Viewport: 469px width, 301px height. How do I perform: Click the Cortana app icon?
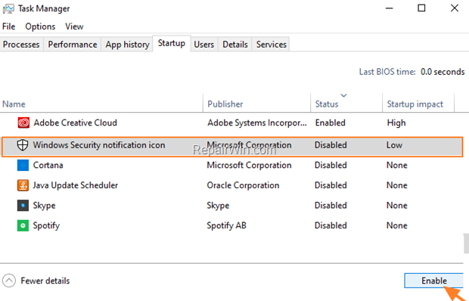click(23, 165)
